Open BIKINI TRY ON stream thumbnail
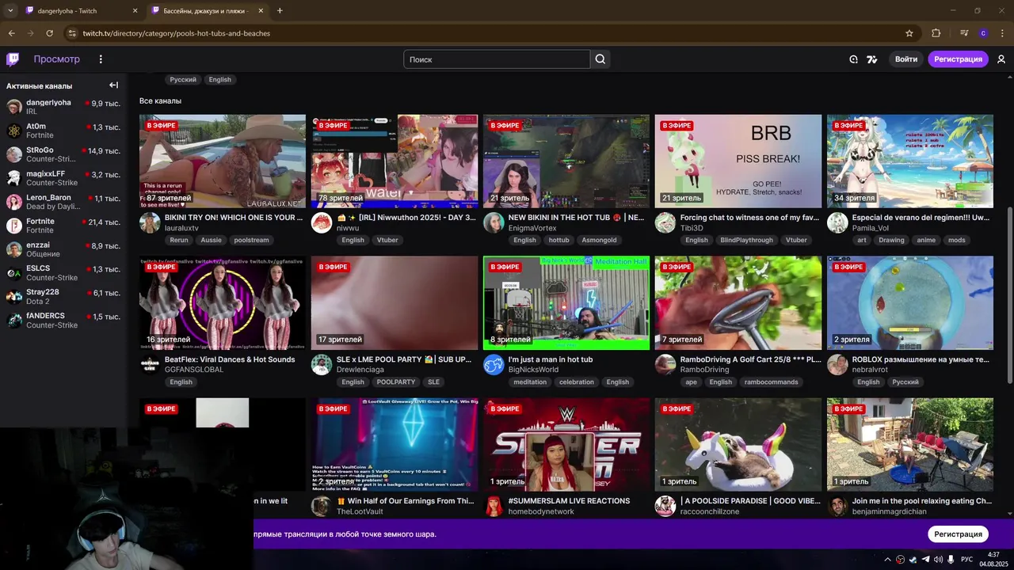 pyautogui.click(x=223, y=161)
